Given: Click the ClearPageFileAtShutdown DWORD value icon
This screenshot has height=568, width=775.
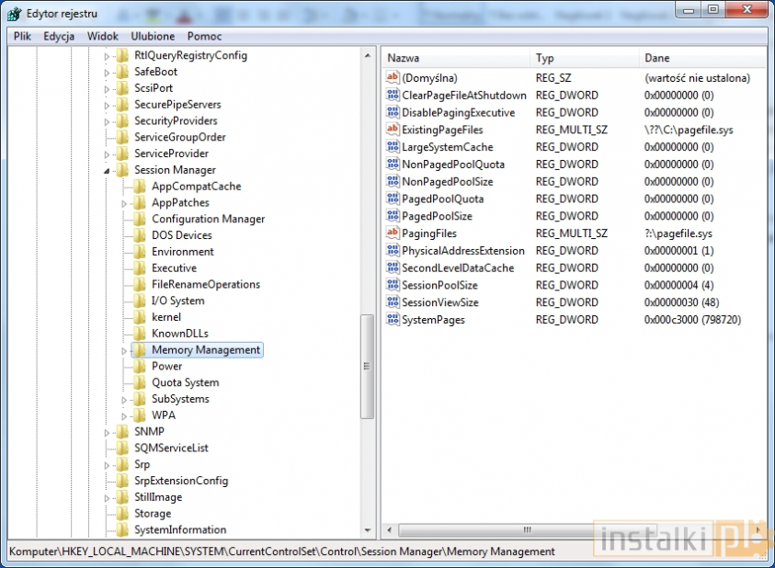Looking at the screenshot, I should click(393, 96).
